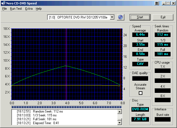Click the Nero CD-DVD Speed app icon
The image size is (177, 128).
point(3,3)
